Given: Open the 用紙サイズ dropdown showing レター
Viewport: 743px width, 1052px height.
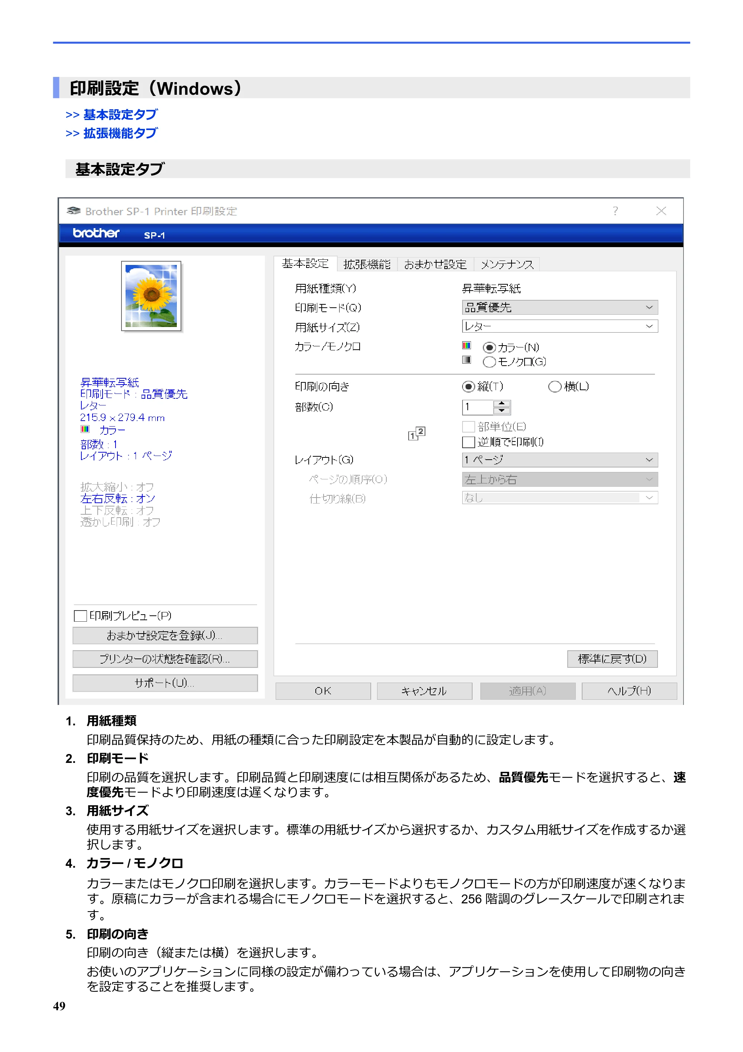Looking at the screenshot, I should (x=560, y=326).
